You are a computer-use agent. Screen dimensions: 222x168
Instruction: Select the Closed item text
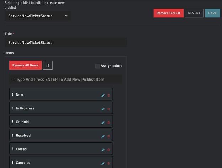pos(21,149)
